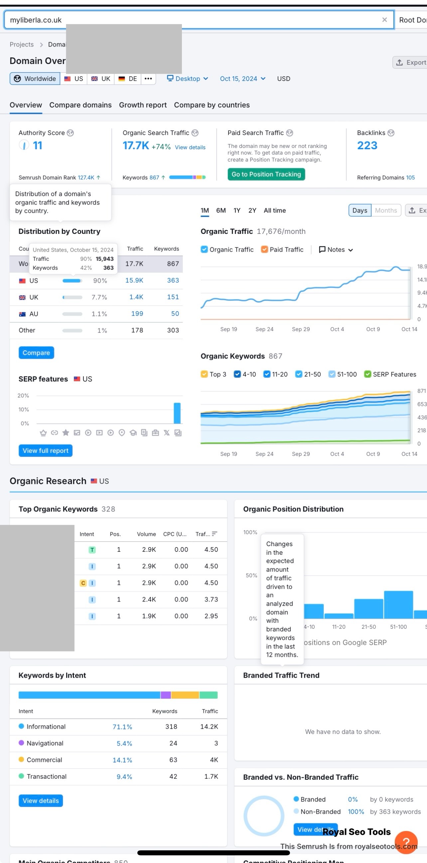Toggle the Paid Traffic checkbox

[x=264, y=250]
